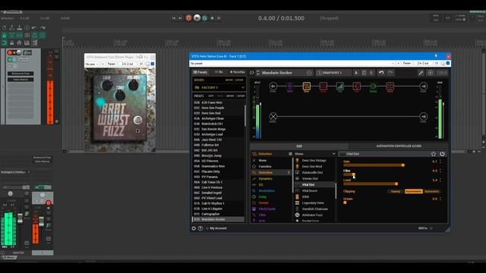
Task: Favorite Vital Dist with star icon
Action: pyautogui.click(x=434, y=154)
